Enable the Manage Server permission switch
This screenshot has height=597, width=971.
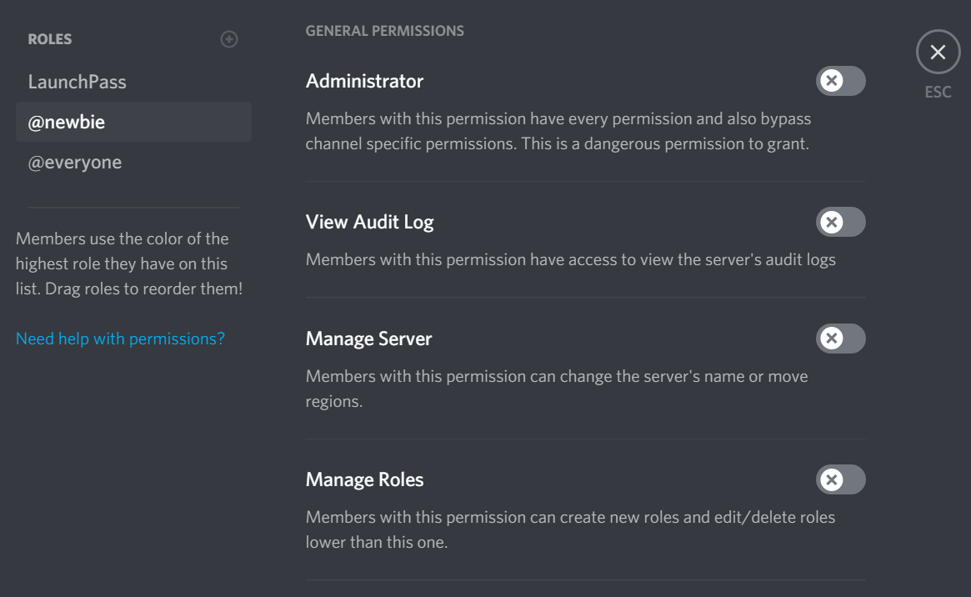840,339
